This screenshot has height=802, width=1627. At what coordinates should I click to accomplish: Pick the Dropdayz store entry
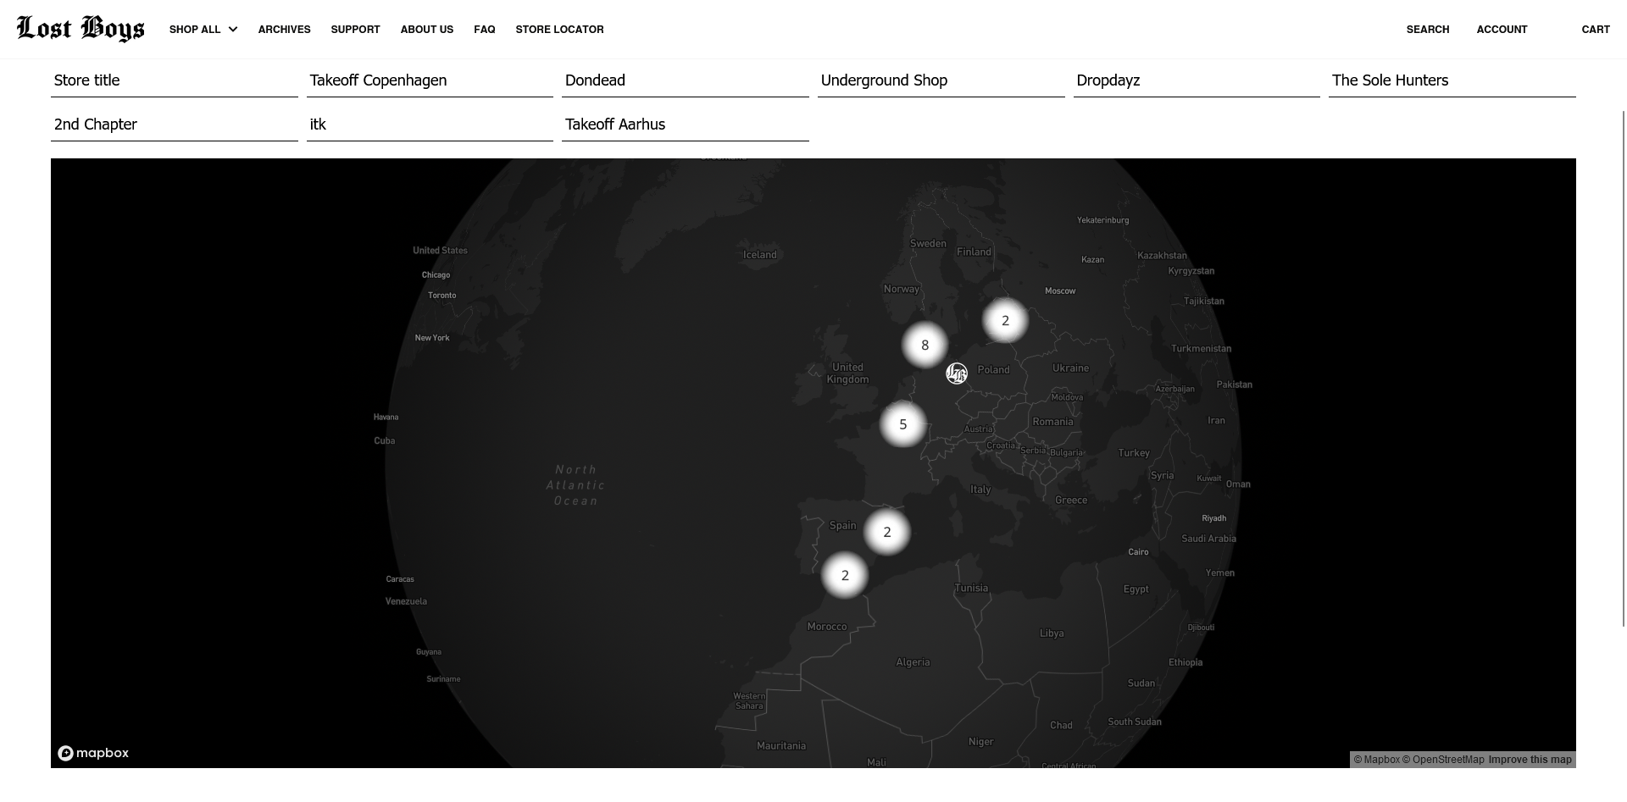[x=1197, y=80]
